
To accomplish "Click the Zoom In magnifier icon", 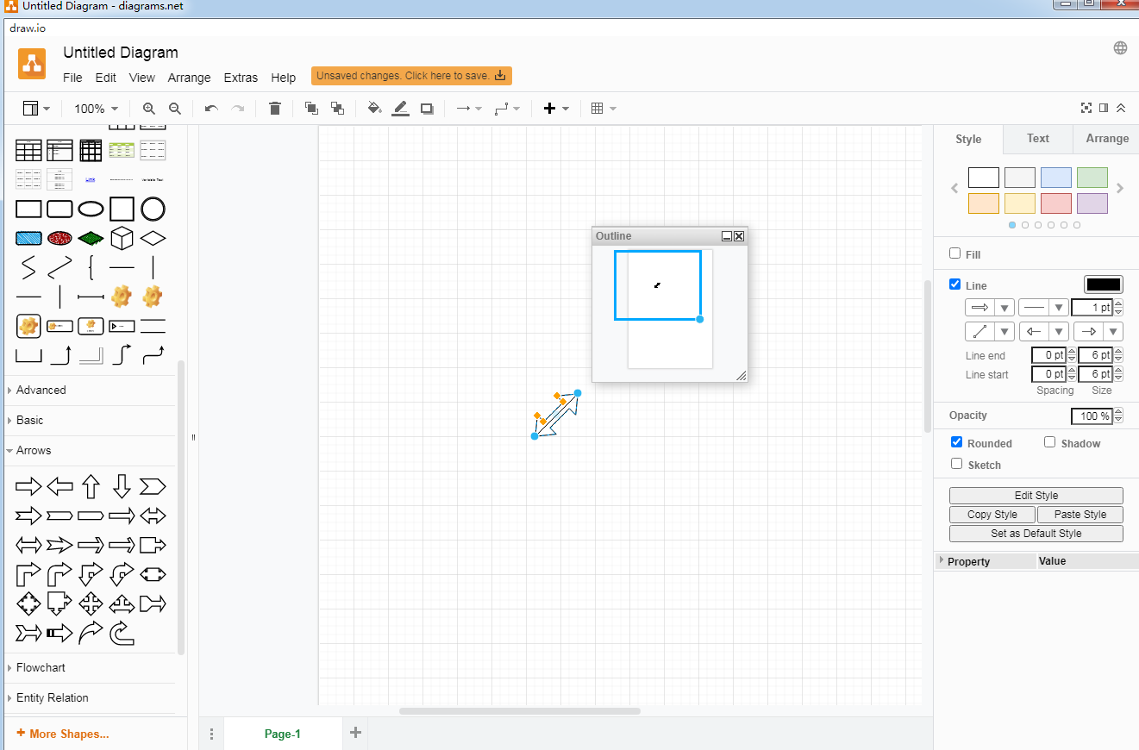I will coord(149,109).
